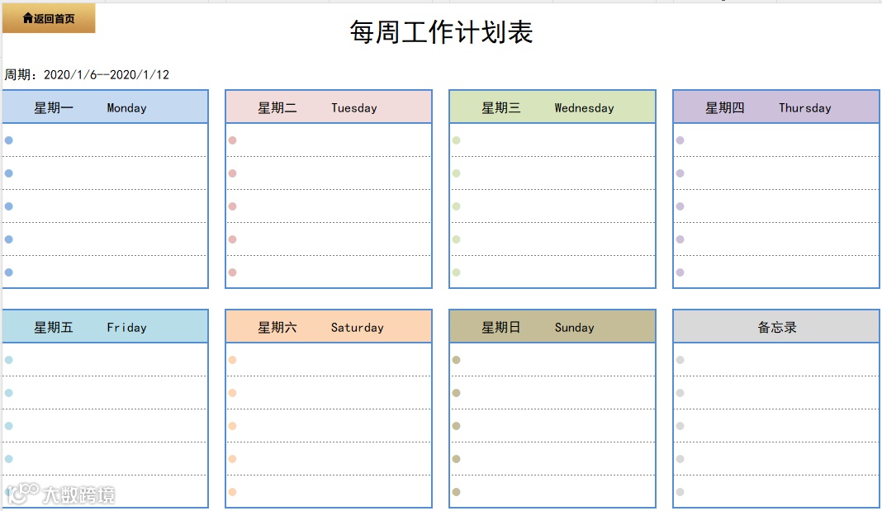This screenshot has height=511, width=882.
Task: Click the first blue bullet under Monday
Action: click(9, 140)
